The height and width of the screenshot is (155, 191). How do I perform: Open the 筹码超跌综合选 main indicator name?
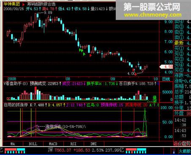[41, 4]
